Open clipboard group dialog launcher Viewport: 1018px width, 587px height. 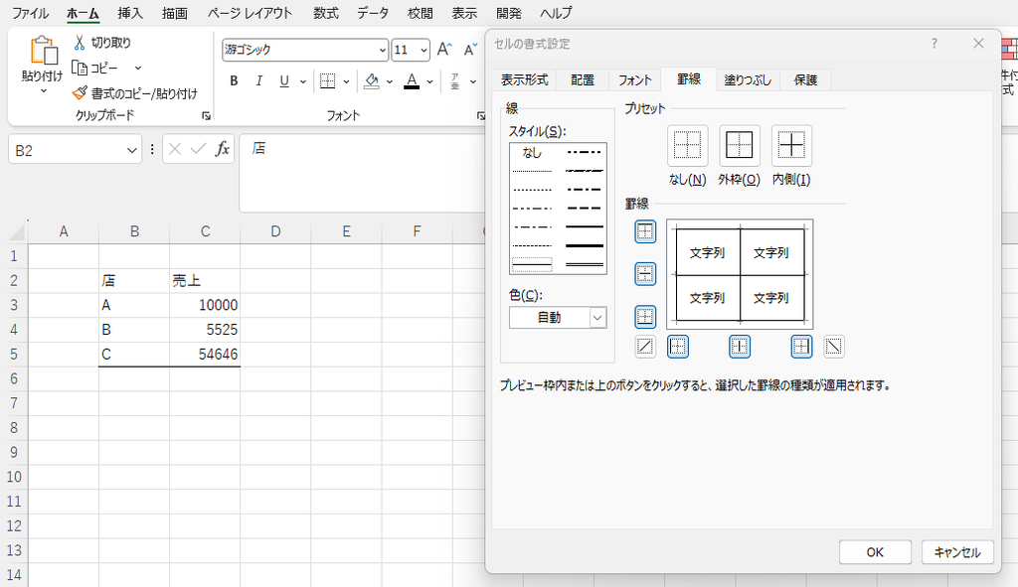206,116
